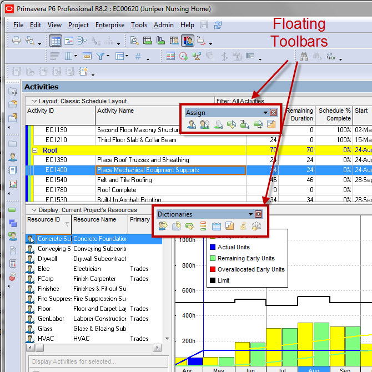Viewport: 372px width, 372px height.
Task: Click Assign Resources by Role icon
Action: point(204,124)
